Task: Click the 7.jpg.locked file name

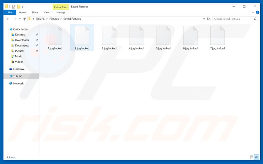Action: (217, 48)
